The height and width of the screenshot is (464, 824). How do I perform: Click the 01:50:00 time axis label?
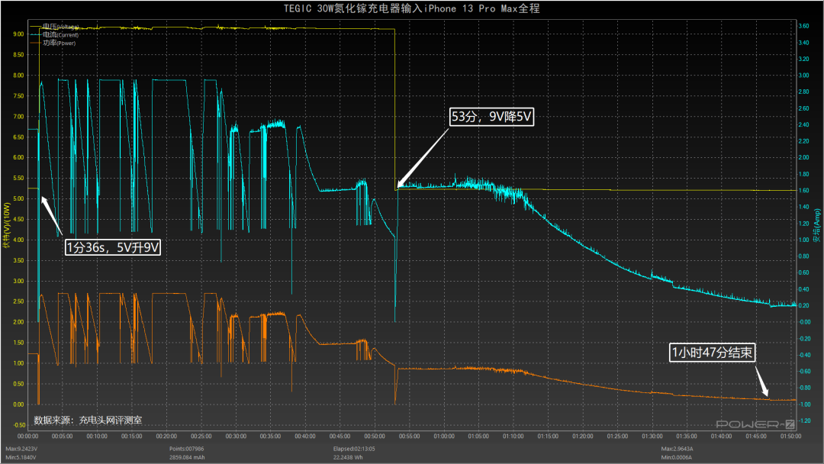pyautogui.click(x=791, y=437)
